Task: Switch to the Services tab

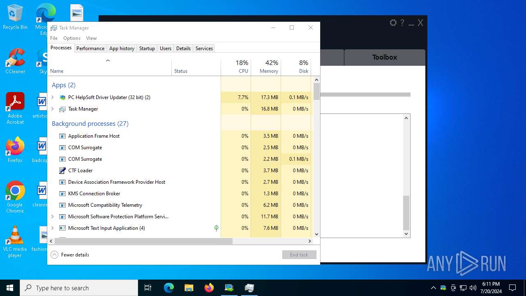Action: [x=204, y=49]
